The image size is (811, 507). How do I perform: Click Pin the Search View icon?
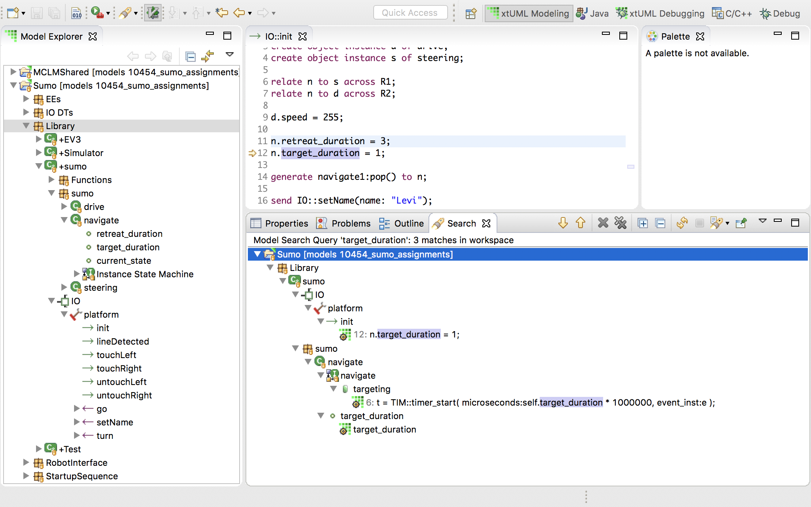741,223
